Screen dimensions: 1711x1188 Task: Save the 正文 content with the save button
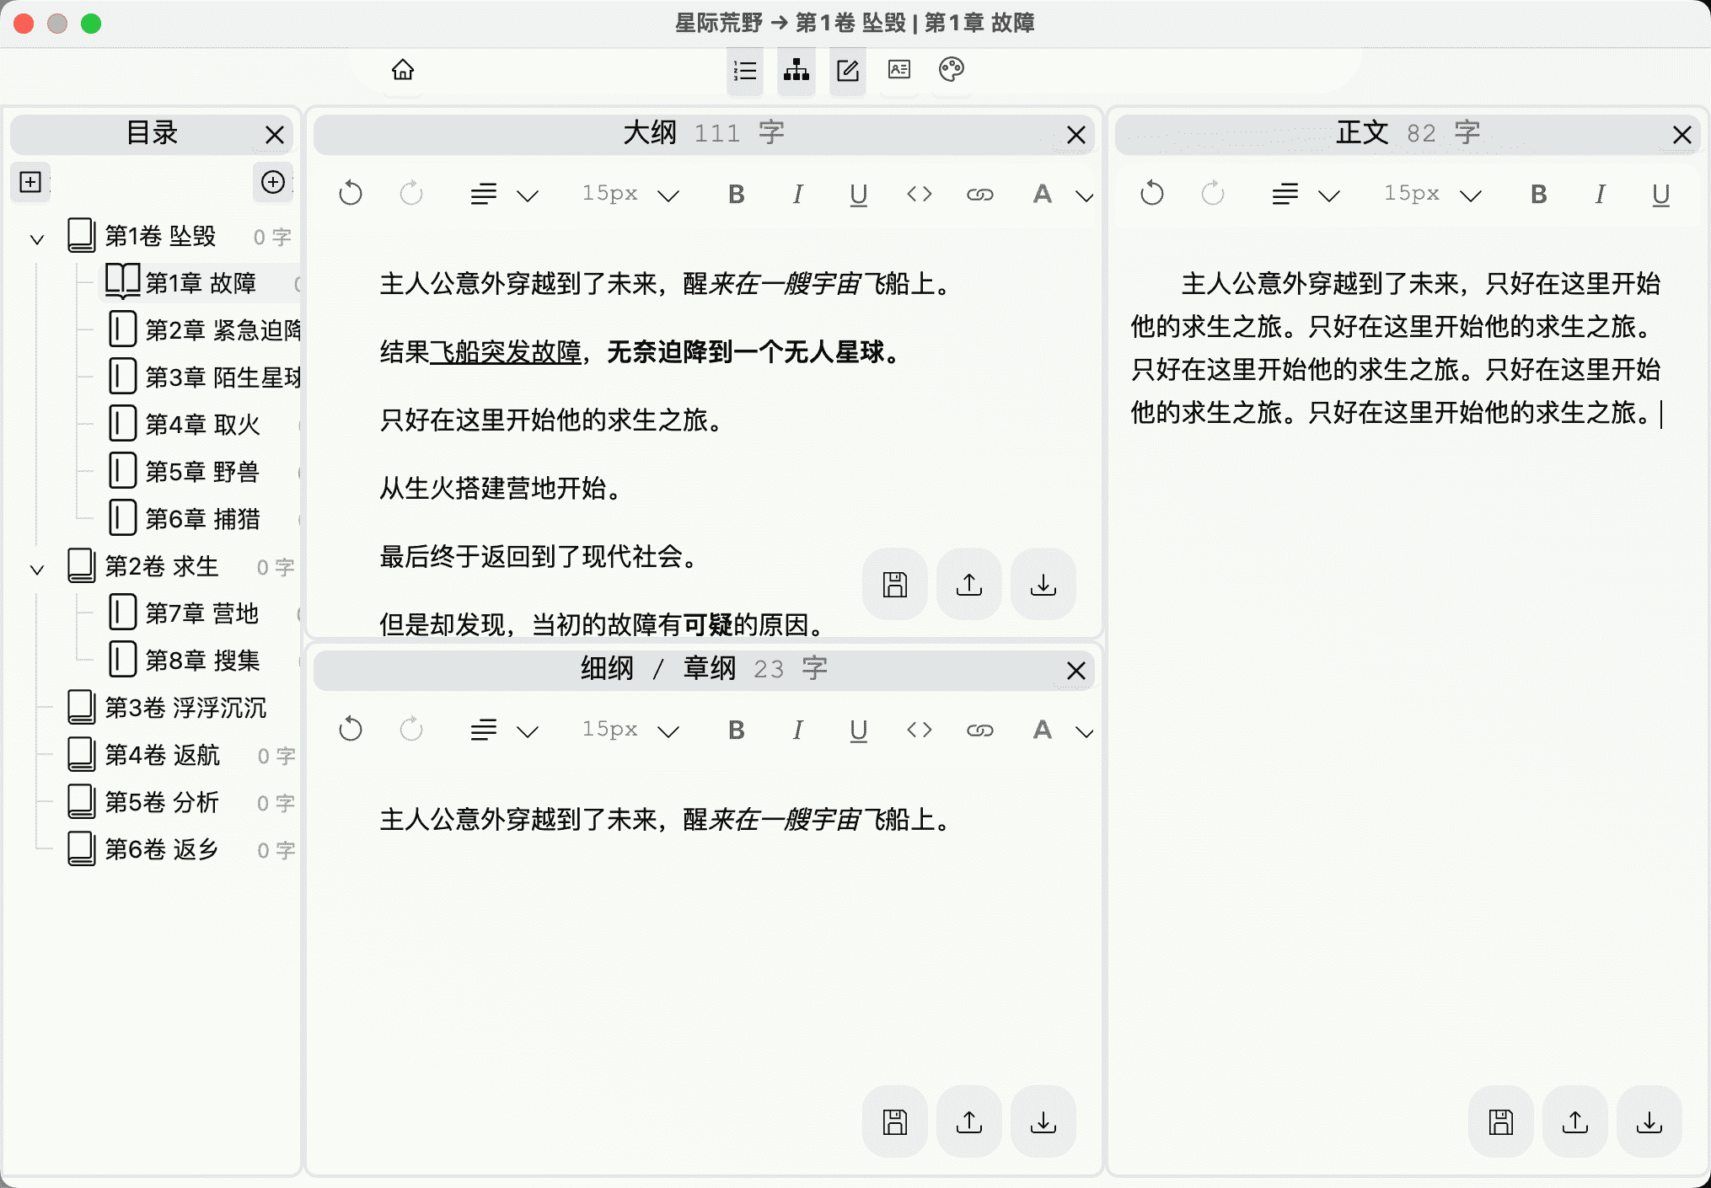[x=1499, y=1121]
